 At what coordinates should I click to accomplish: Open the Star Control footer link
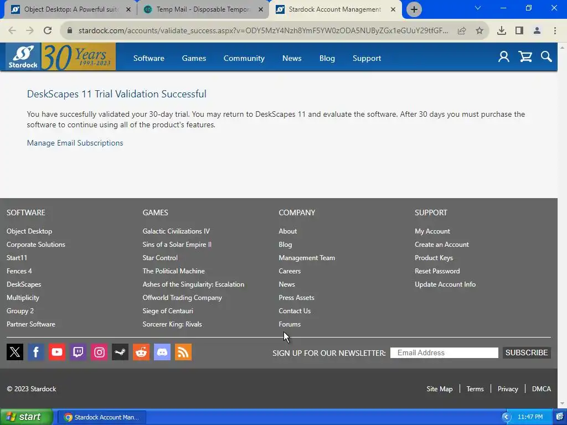tap(160, 258)
